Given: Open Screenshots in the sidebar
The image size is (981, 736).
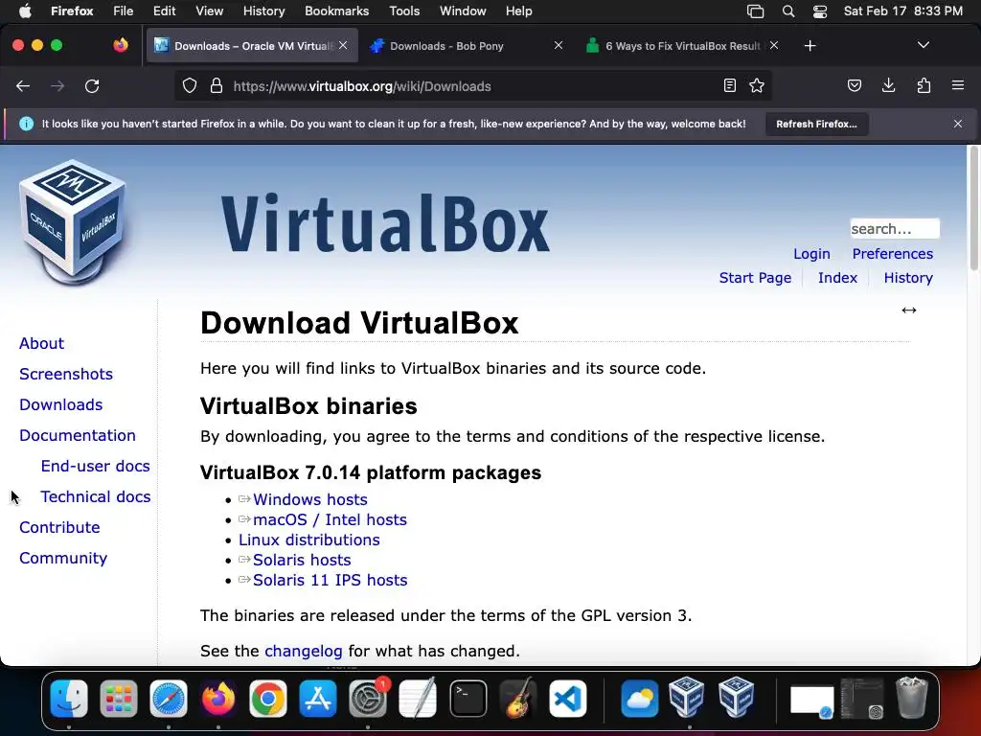Looking at the screenshot, I should point(66,374).
